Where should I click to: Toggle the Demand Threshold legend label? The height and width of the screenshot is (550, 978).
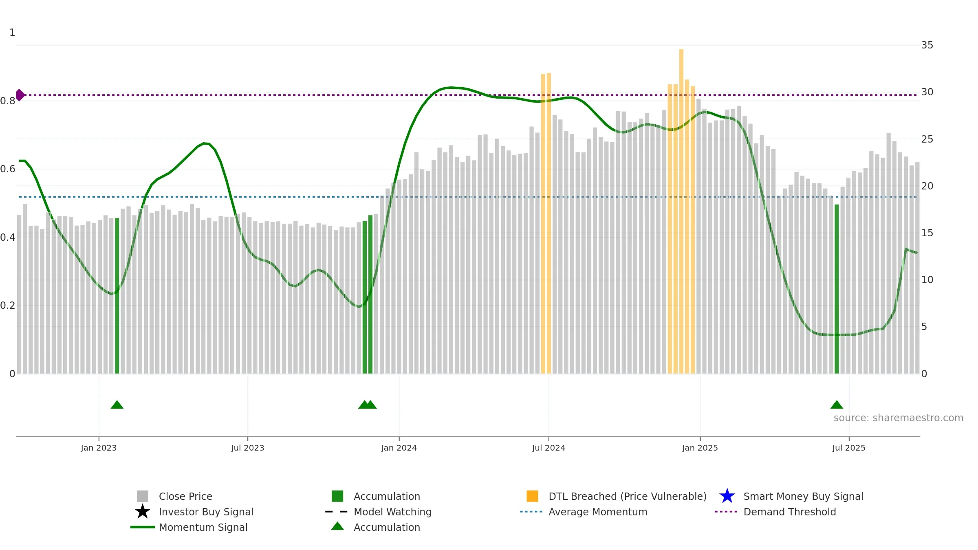click(x=790, y=512)
